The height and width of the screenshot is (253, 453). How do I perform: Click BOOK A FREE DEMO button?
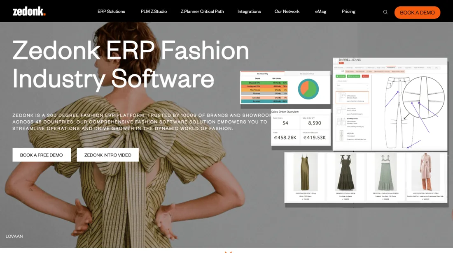42,155
